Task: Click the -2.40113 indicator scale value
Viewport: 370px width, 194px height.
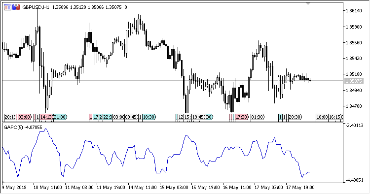Action: [x=354, y=126]
